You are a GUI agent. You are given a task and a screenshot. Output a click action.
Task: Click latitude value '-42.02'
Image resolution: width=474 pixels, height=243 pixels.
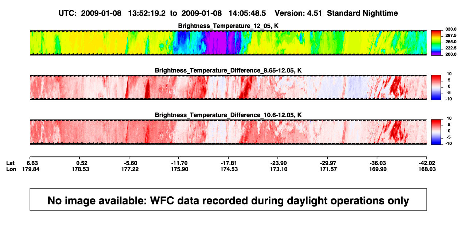click(x=427, y=163)
